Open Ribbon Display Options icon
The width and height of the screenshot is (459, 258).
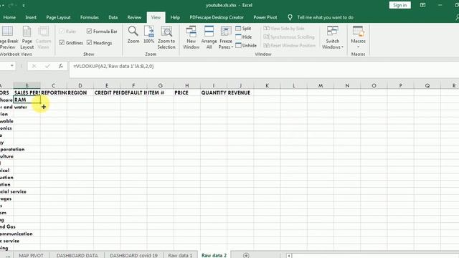click(x=422, y=5)
